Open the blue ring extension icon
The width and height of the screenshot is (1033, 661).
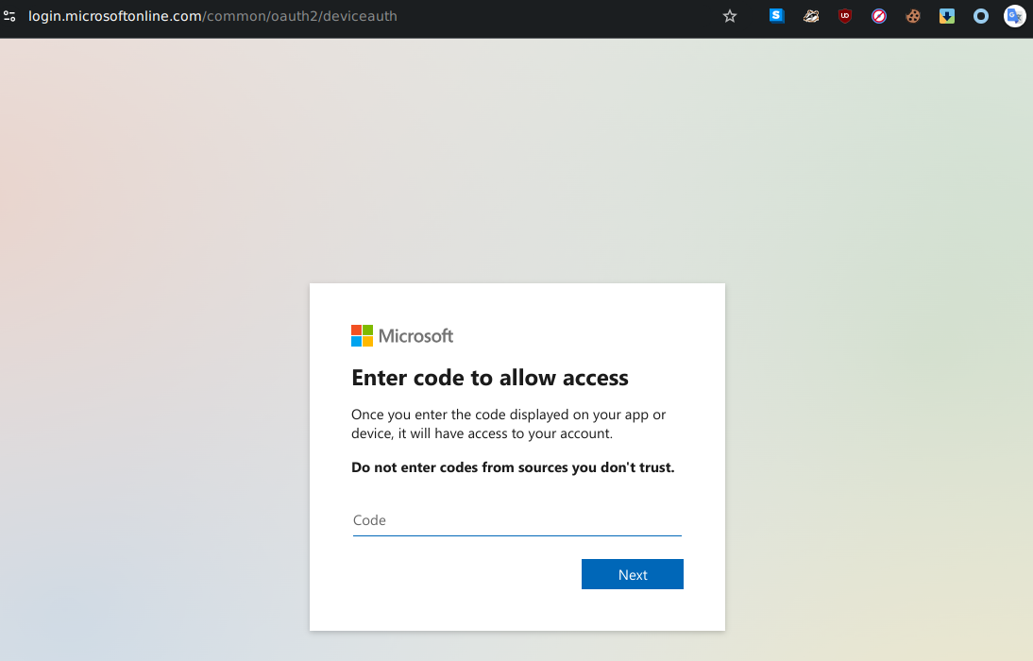point(981,16)
